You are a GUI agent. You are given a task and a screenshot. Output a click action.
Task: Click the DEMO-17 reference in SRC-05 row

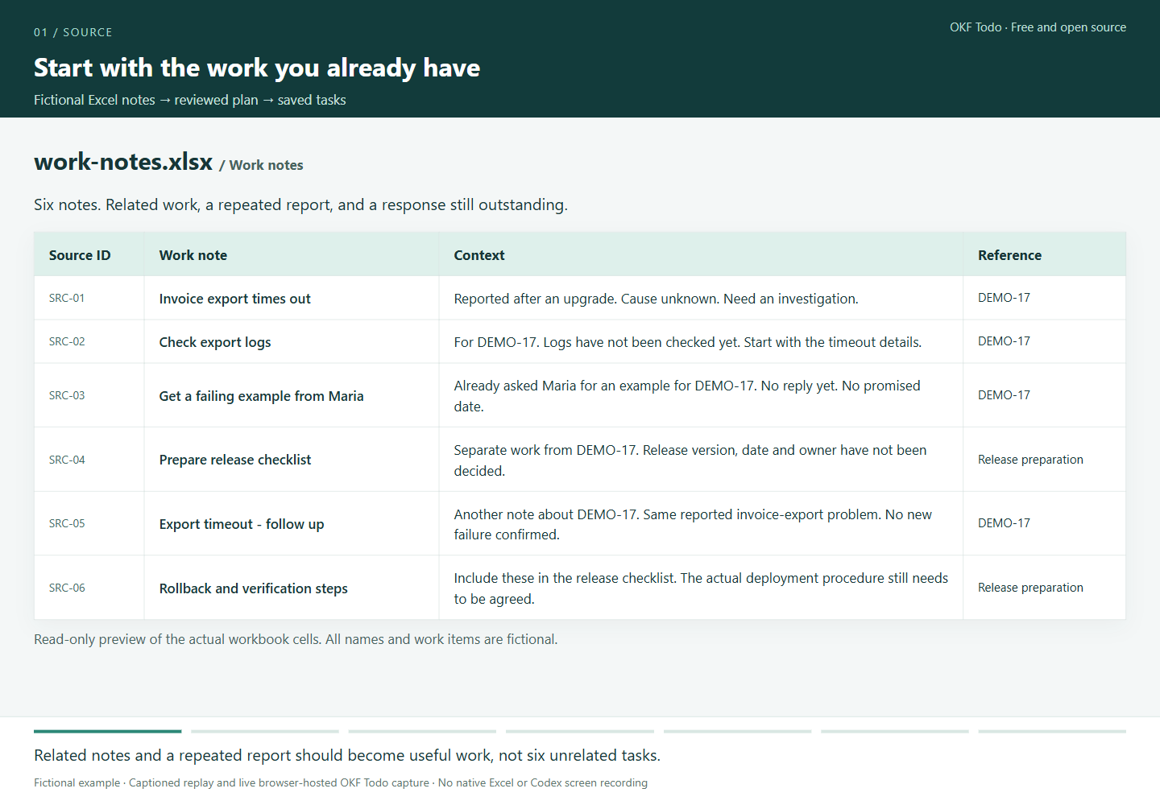click(x=1004, y=523)
